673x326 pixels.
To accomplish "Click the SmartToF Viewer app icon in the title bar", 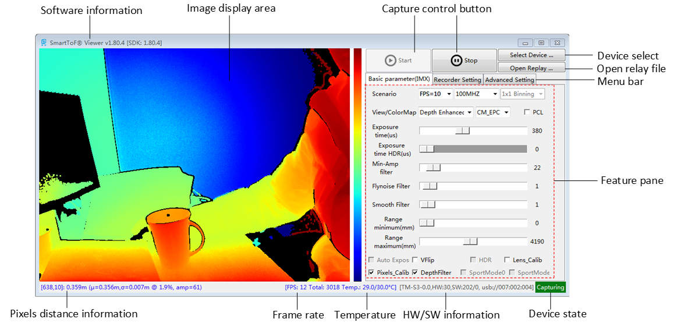I will point(44,42).
